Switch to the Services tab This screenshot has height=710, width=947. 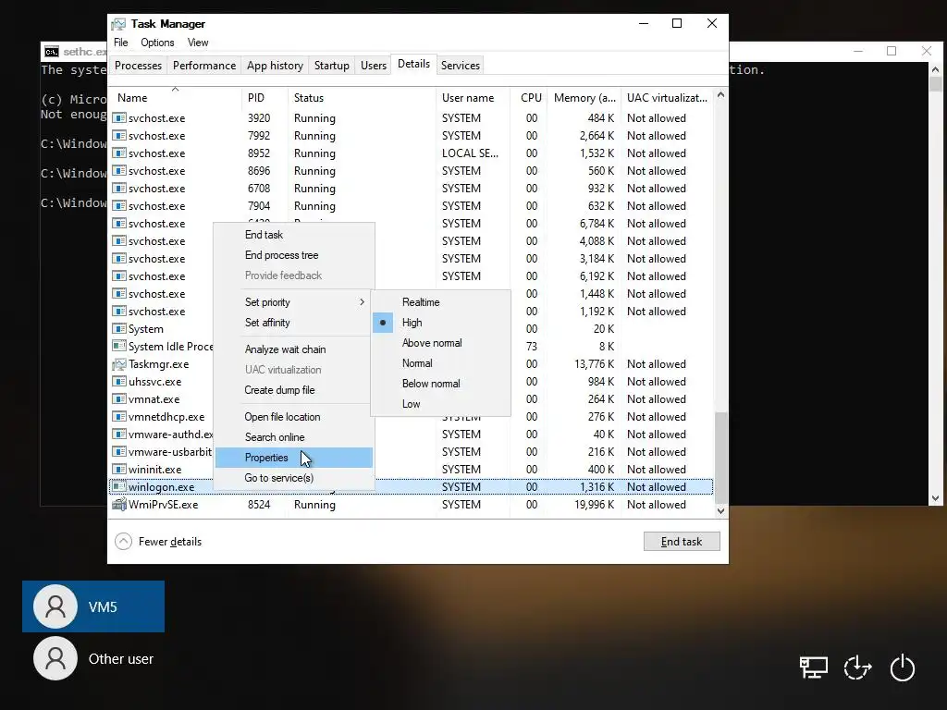click(x=461, y=66)
